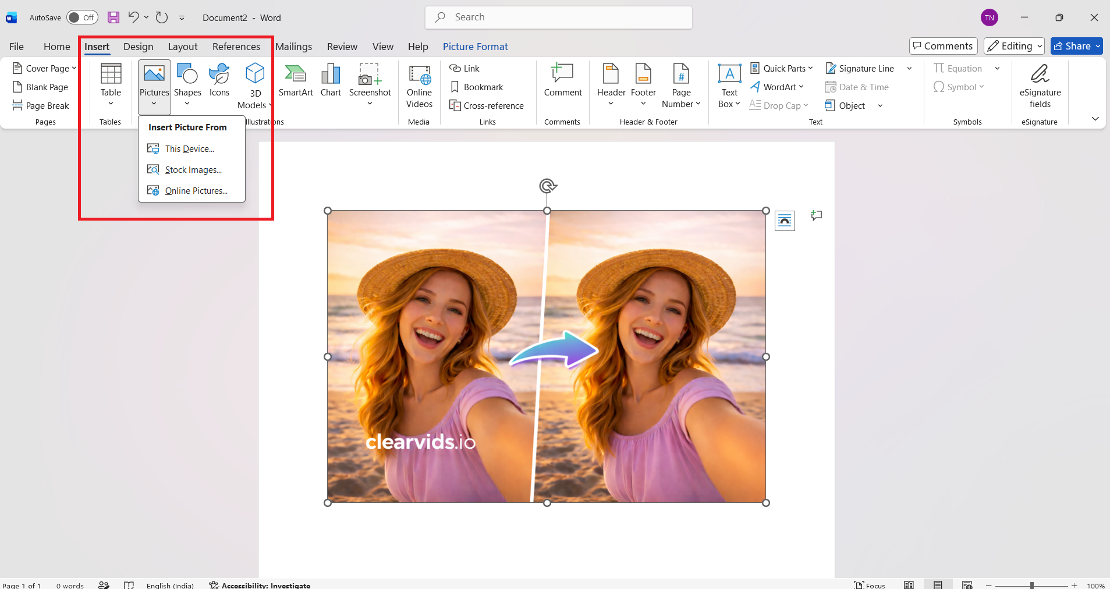Switch to Web Layout view
The height and width of the screenshot is (589, 1110).
(x=967, y=585)
